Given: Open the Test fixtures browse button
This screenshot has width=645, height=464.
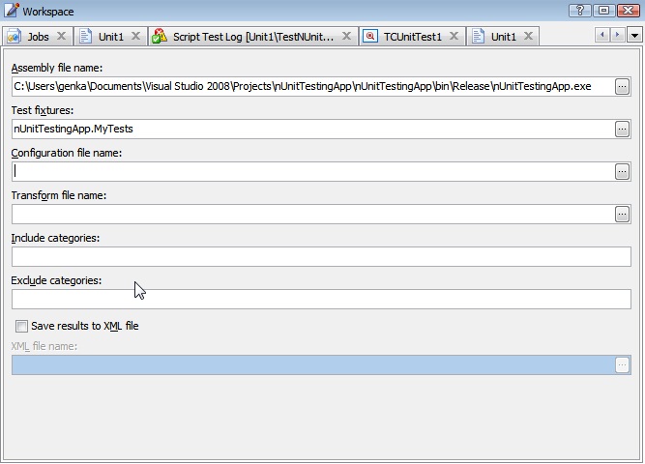Looking at the screenshot, I should (x=622, y=129).
